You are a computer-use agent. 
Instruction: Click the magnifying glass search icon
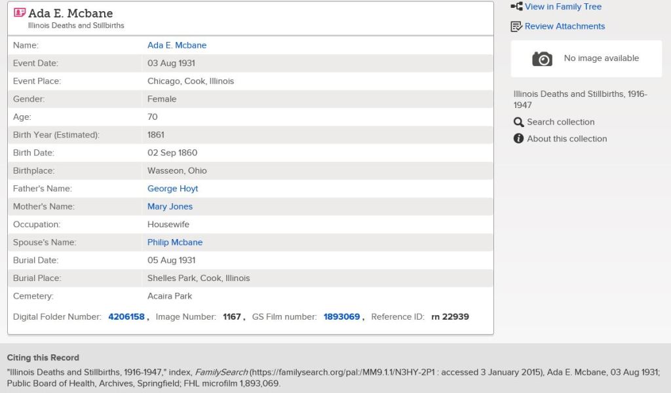click(x=518, y=122)
